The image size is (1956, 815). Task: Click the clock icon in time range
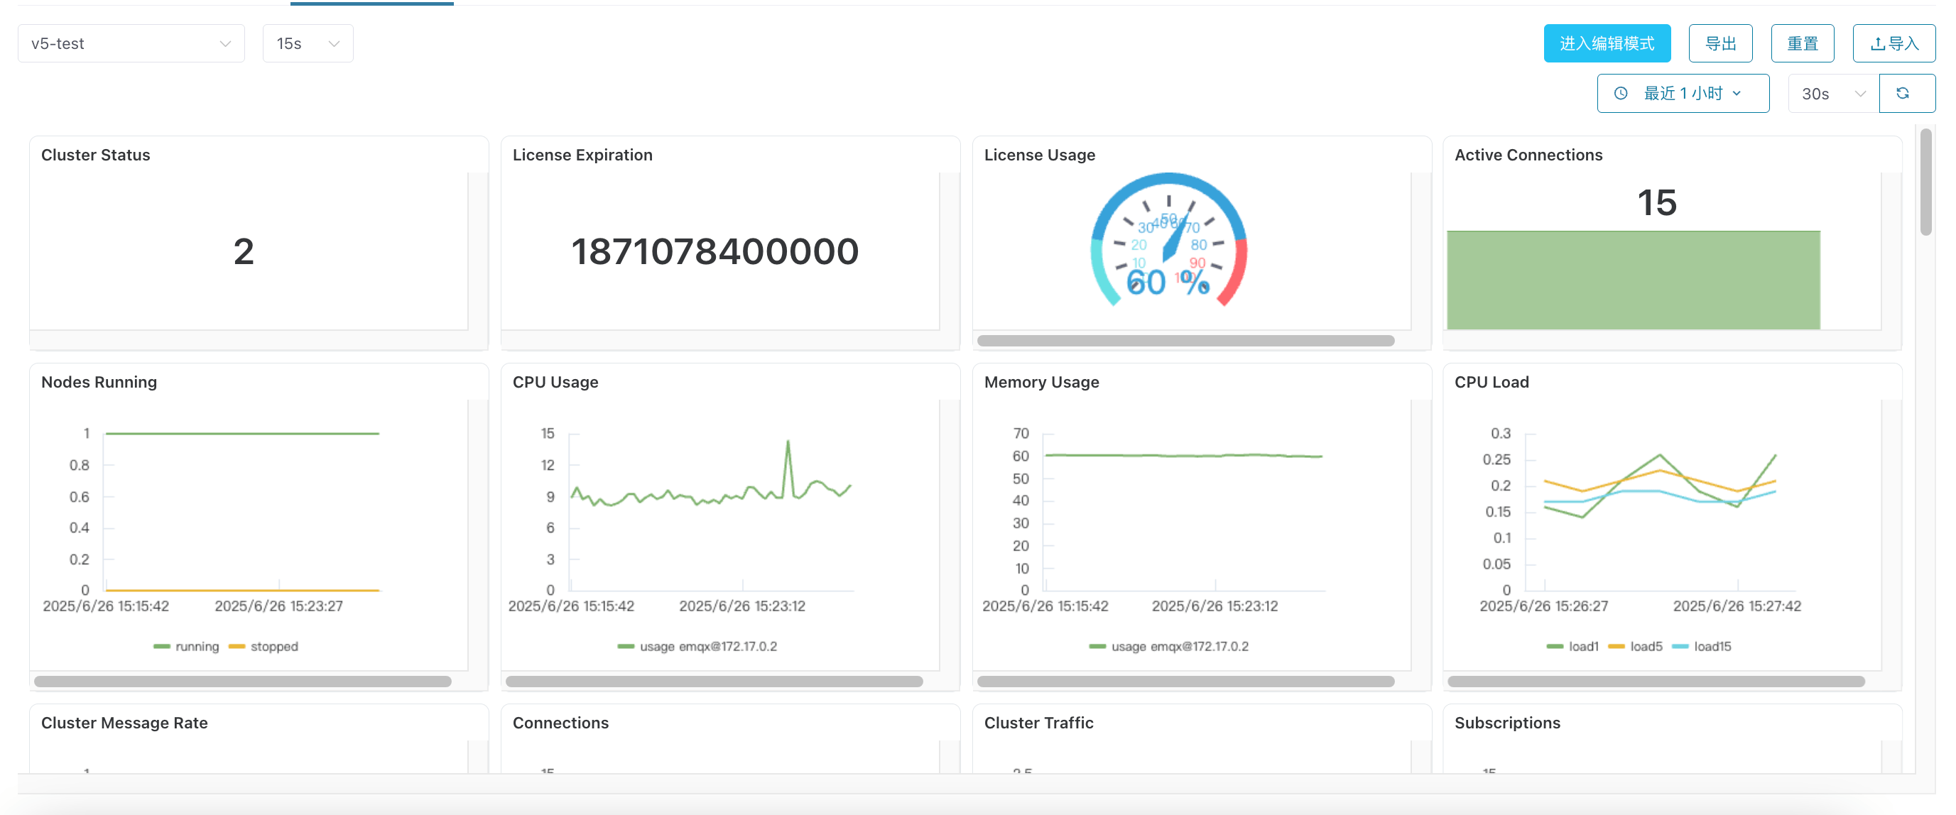pos(1621,93)
